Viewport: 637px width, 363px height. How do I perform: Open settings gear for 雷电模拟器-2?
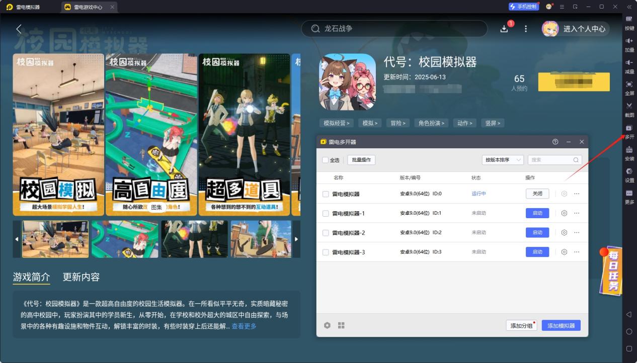[564, 232]
